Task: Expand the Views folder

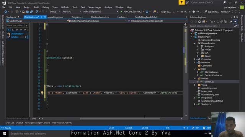Action: (195, 85)
